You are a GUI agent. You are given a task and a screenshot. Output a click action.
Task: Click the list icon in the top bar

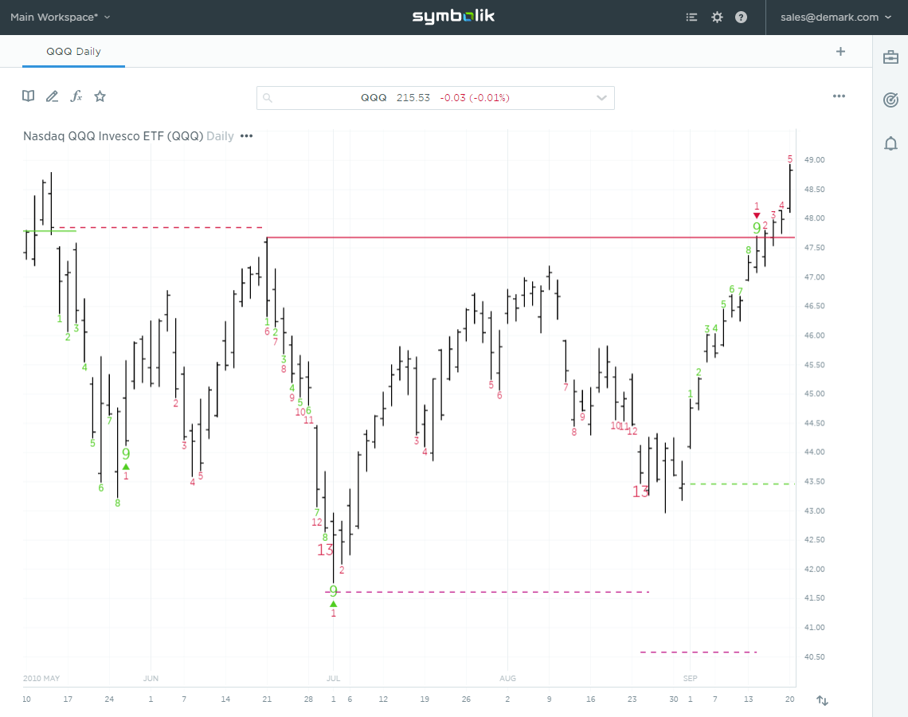pos(691,16)
